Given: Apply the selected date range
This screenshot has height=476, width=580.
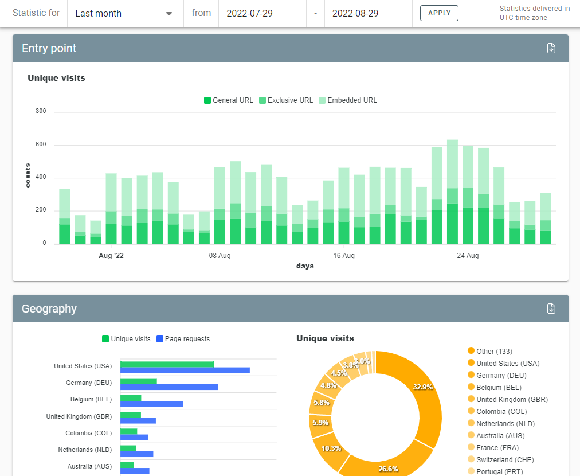Looking at the screenshot, I should pyautogui.click(x=439, y=13).
